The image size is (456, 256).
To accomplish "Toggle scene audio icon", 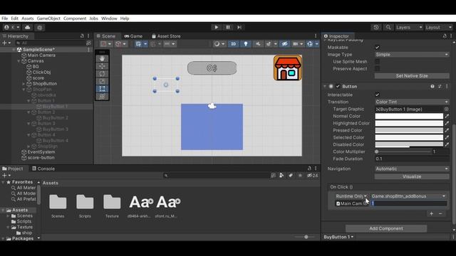I will click(x=258, y=44).
